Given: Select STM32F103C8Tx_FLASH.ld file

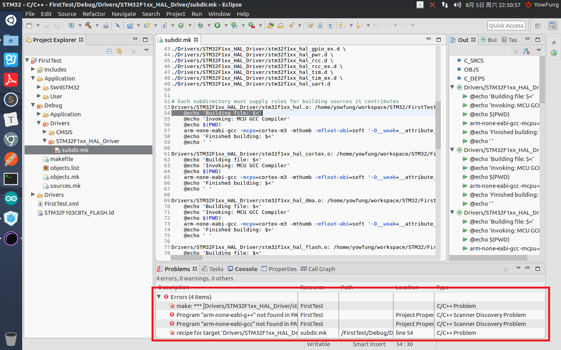Looking at the screenshot, I should pos(79,212).
